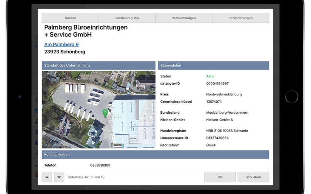Click the Handelsregister field label in Stammdaten
The image size is (311, 194).
click(x=173, y=131)
